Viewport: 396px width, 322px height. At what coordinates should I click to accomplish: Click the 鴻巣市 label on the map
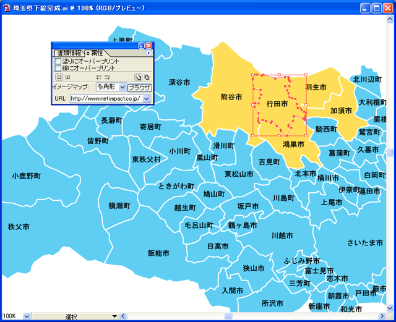click(x=293, y=145)
